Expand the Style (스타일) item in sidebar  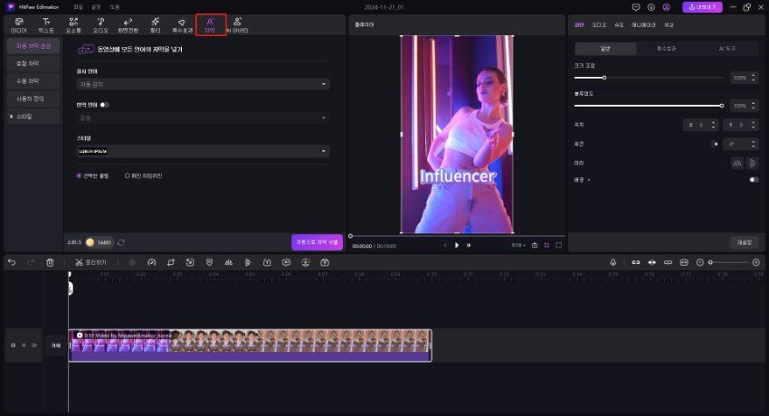click(x=24, y=117)
